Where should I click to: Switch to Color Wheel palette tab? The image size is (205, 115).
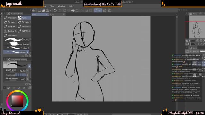(x=9, y=88)
